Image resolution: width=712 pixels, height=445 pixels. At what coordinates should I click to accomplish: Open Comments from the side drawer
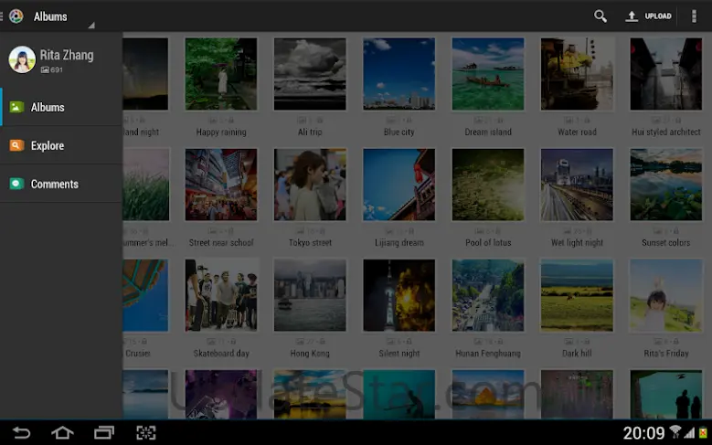(x=60, y=184)
